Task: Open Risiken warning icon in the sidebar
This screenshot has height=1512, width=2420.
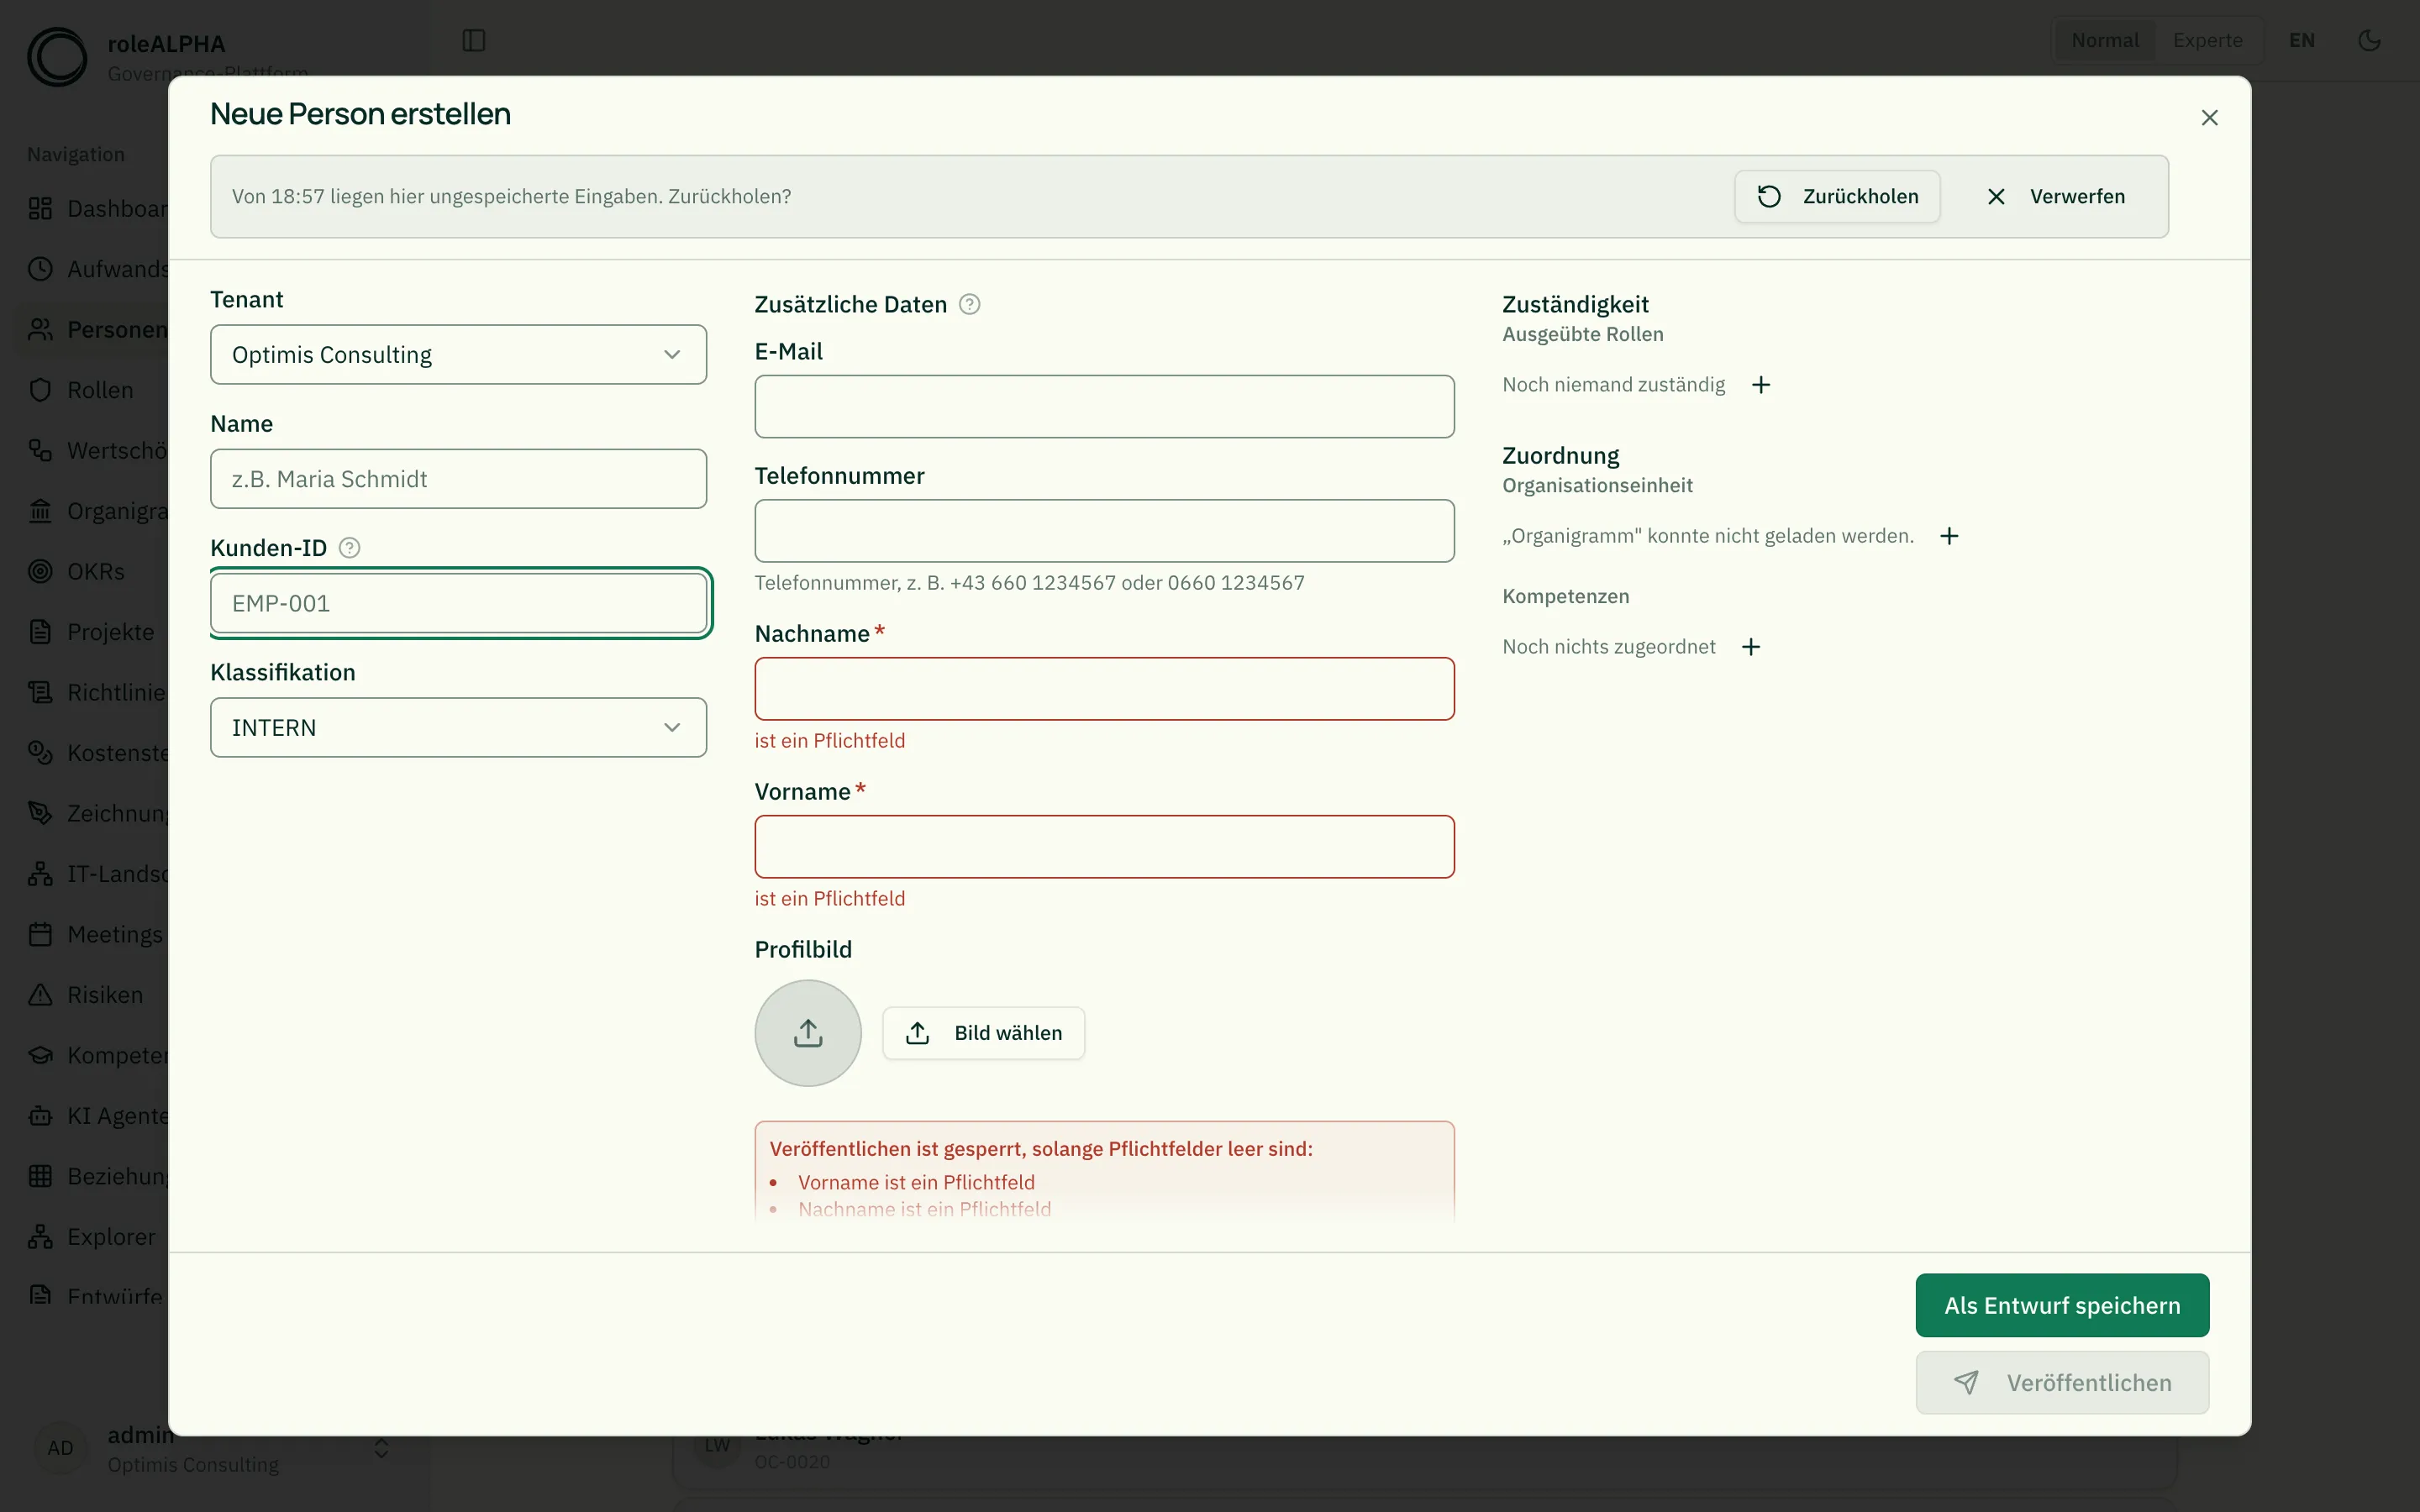Action: pyautogui.click(x=40, y=995)
